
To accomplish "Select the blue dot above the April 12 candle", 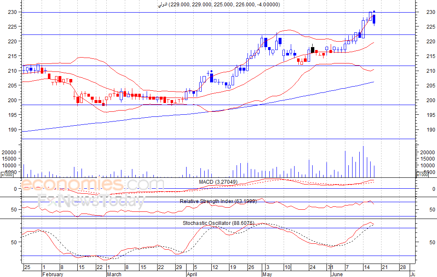I will (211, 71).
